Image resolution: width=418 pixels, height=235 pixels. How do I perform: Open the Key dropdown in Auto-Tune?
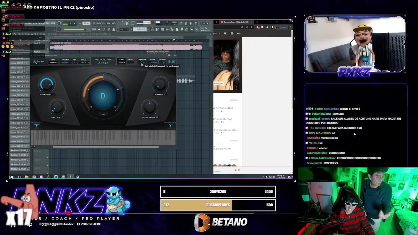(x=75, y=62)
